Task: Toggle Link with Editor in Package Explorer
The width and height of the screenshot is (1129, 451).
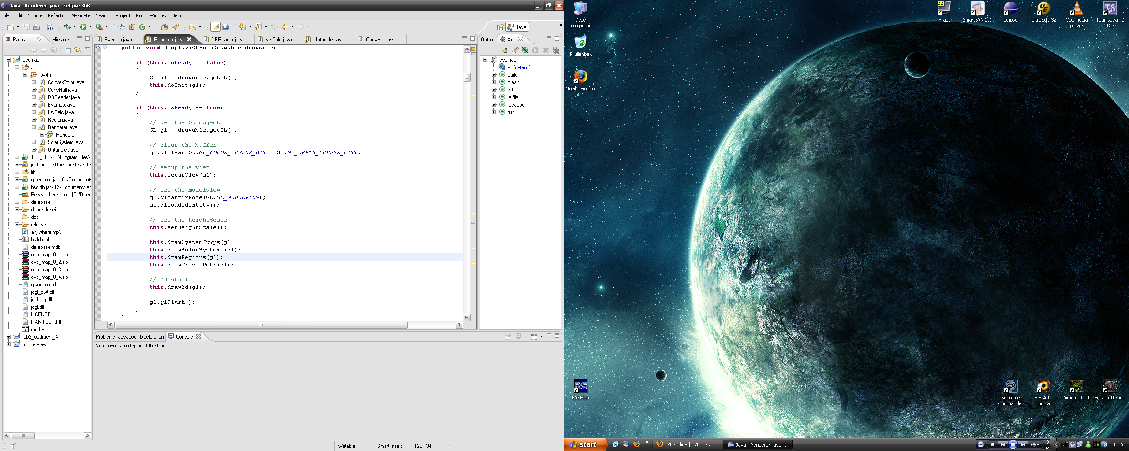Action: [78, 50]
